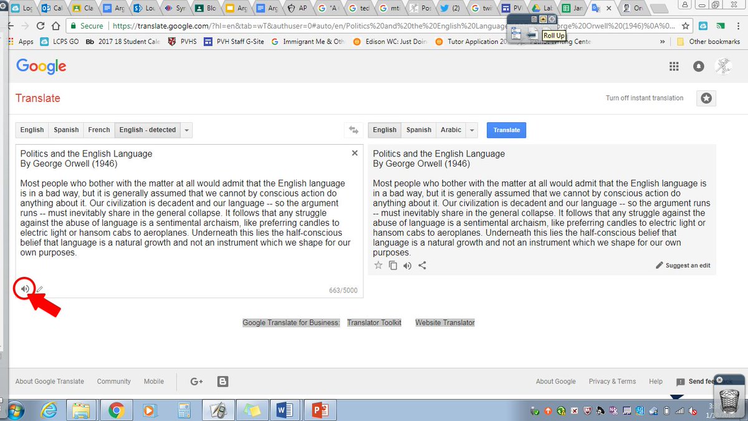748x421 pixels.
Task: Select English as the target language
Action: tap(385, 130)
